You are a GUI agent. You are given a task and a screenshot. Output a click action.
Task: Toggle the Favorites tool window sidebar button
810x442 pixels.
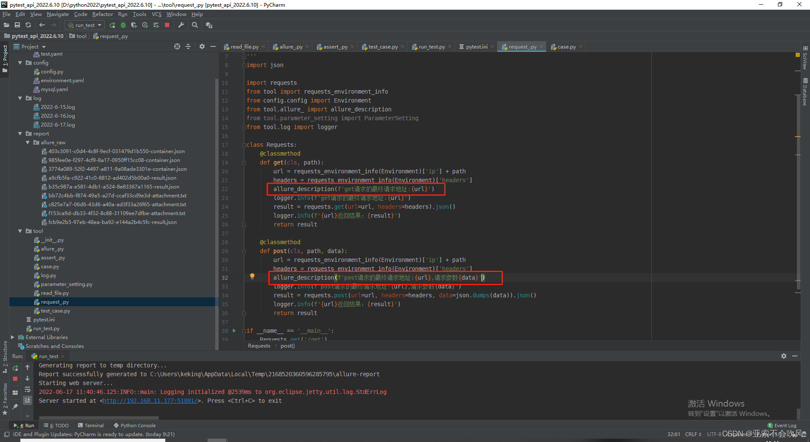coord(5,399)
